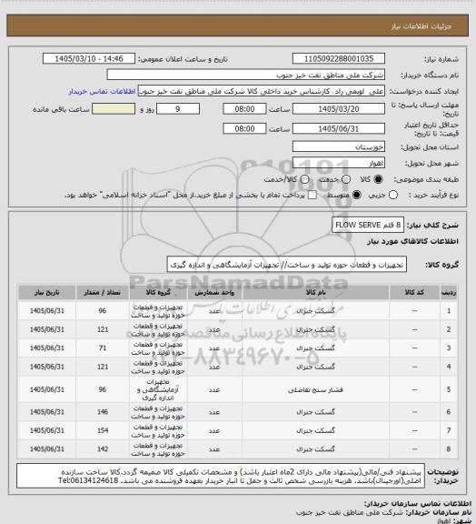
Task: Click the response deadline time 08:00 field
Action: (244, 109)
